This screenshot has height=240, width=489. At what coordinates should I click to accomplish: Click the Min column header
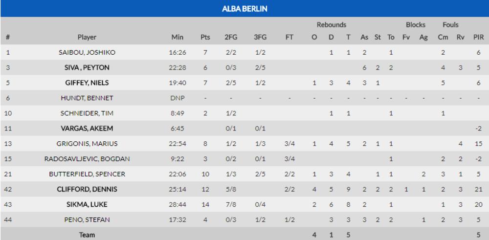click(178, 37)
